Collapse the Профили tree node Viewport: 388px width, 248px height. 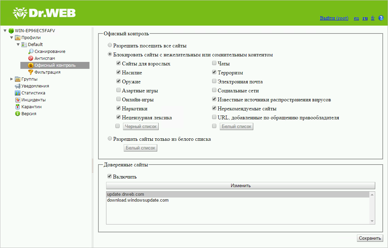[x=12, y=38]
